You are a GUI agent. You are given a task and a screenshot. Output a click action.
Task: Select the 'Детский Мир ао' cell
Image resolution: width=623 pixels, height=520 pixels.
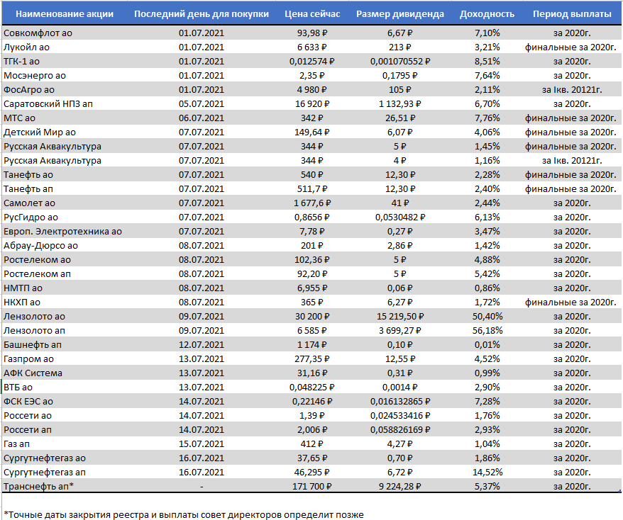click(40, 132)
